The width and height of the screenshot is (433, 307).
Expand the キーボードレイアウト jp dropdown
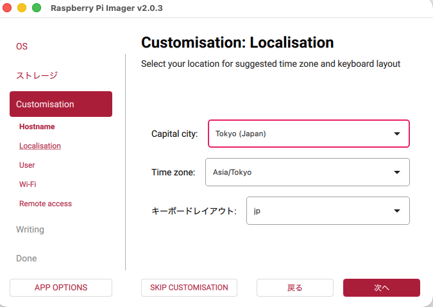click(328, 211)
